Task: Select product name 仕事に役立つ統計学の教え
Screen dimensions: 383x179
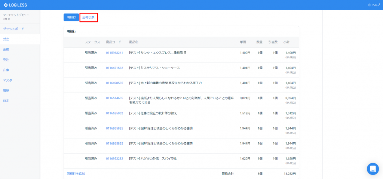Action: pyautogui.click(x=153, y=113)
